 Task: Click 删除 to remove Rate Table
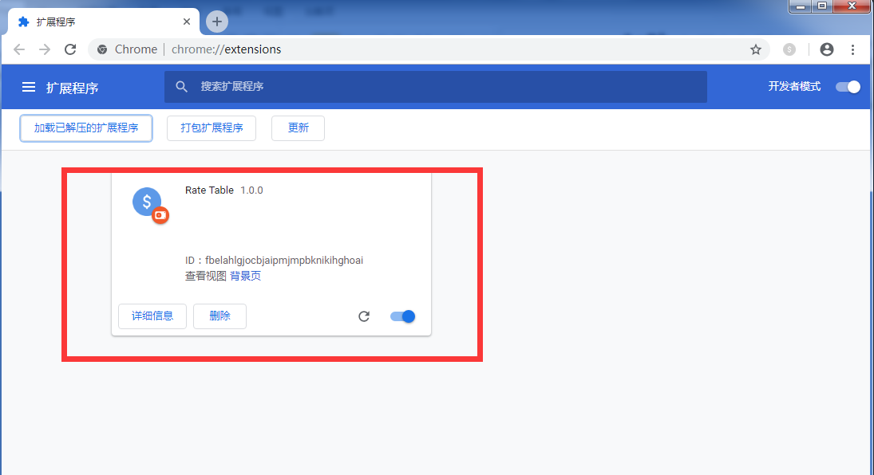219,316
